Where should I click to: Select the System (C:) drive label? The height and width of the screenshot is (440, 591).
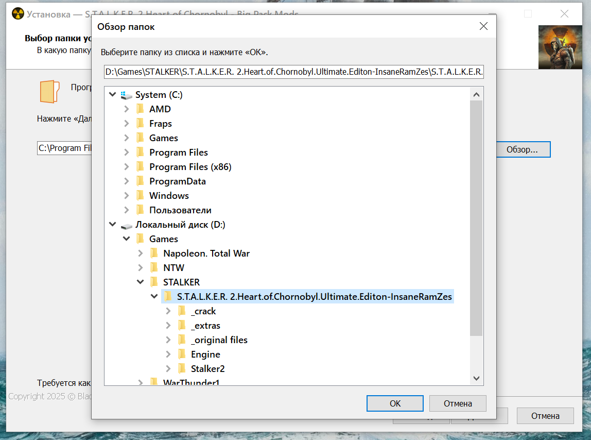tap(159, 95)
